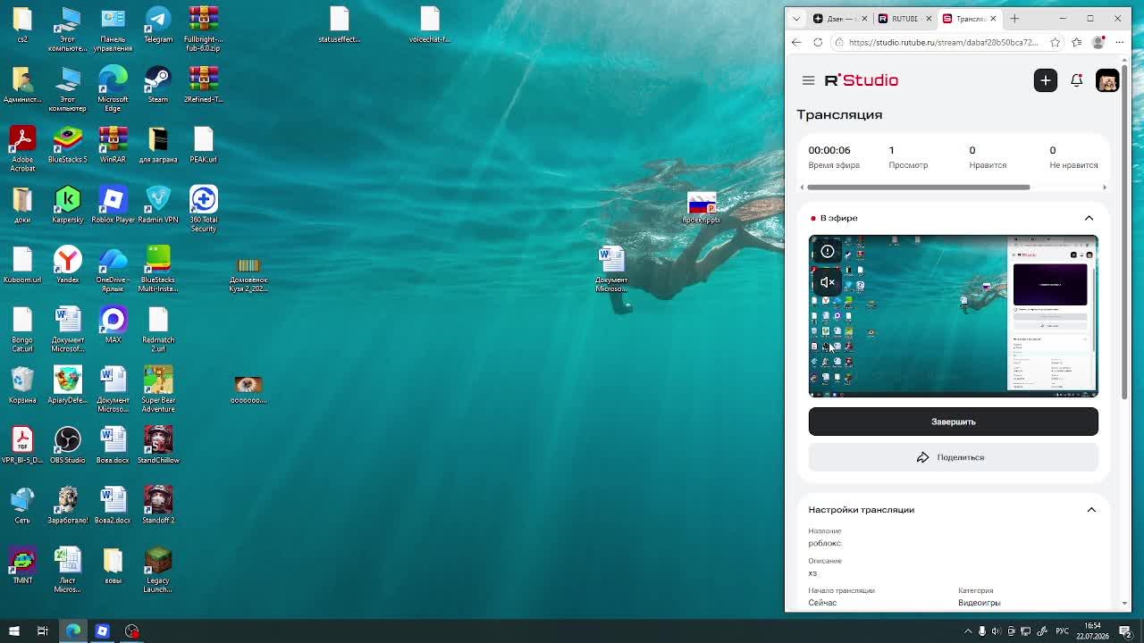Unmute the stream preview sound
This screenshot has width=1144, height=643.
tap(828, 282)
